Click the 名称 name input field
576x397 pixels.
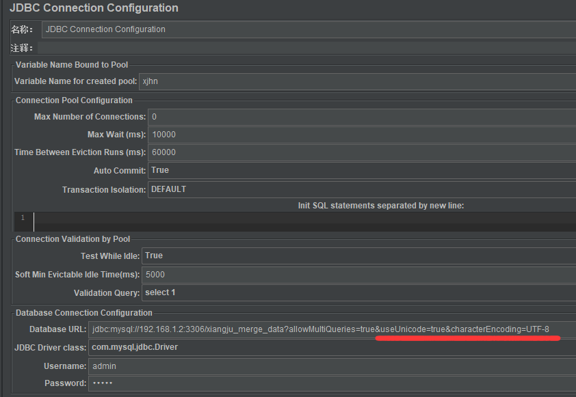[x=309, y=29]
